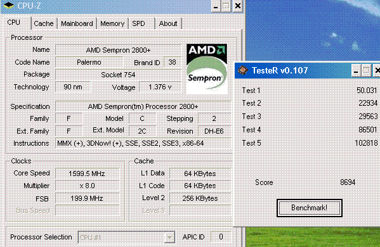Viewport: 380px width, 247px height.
Task: Minimize the TesteR window
Action: [356, 71]
